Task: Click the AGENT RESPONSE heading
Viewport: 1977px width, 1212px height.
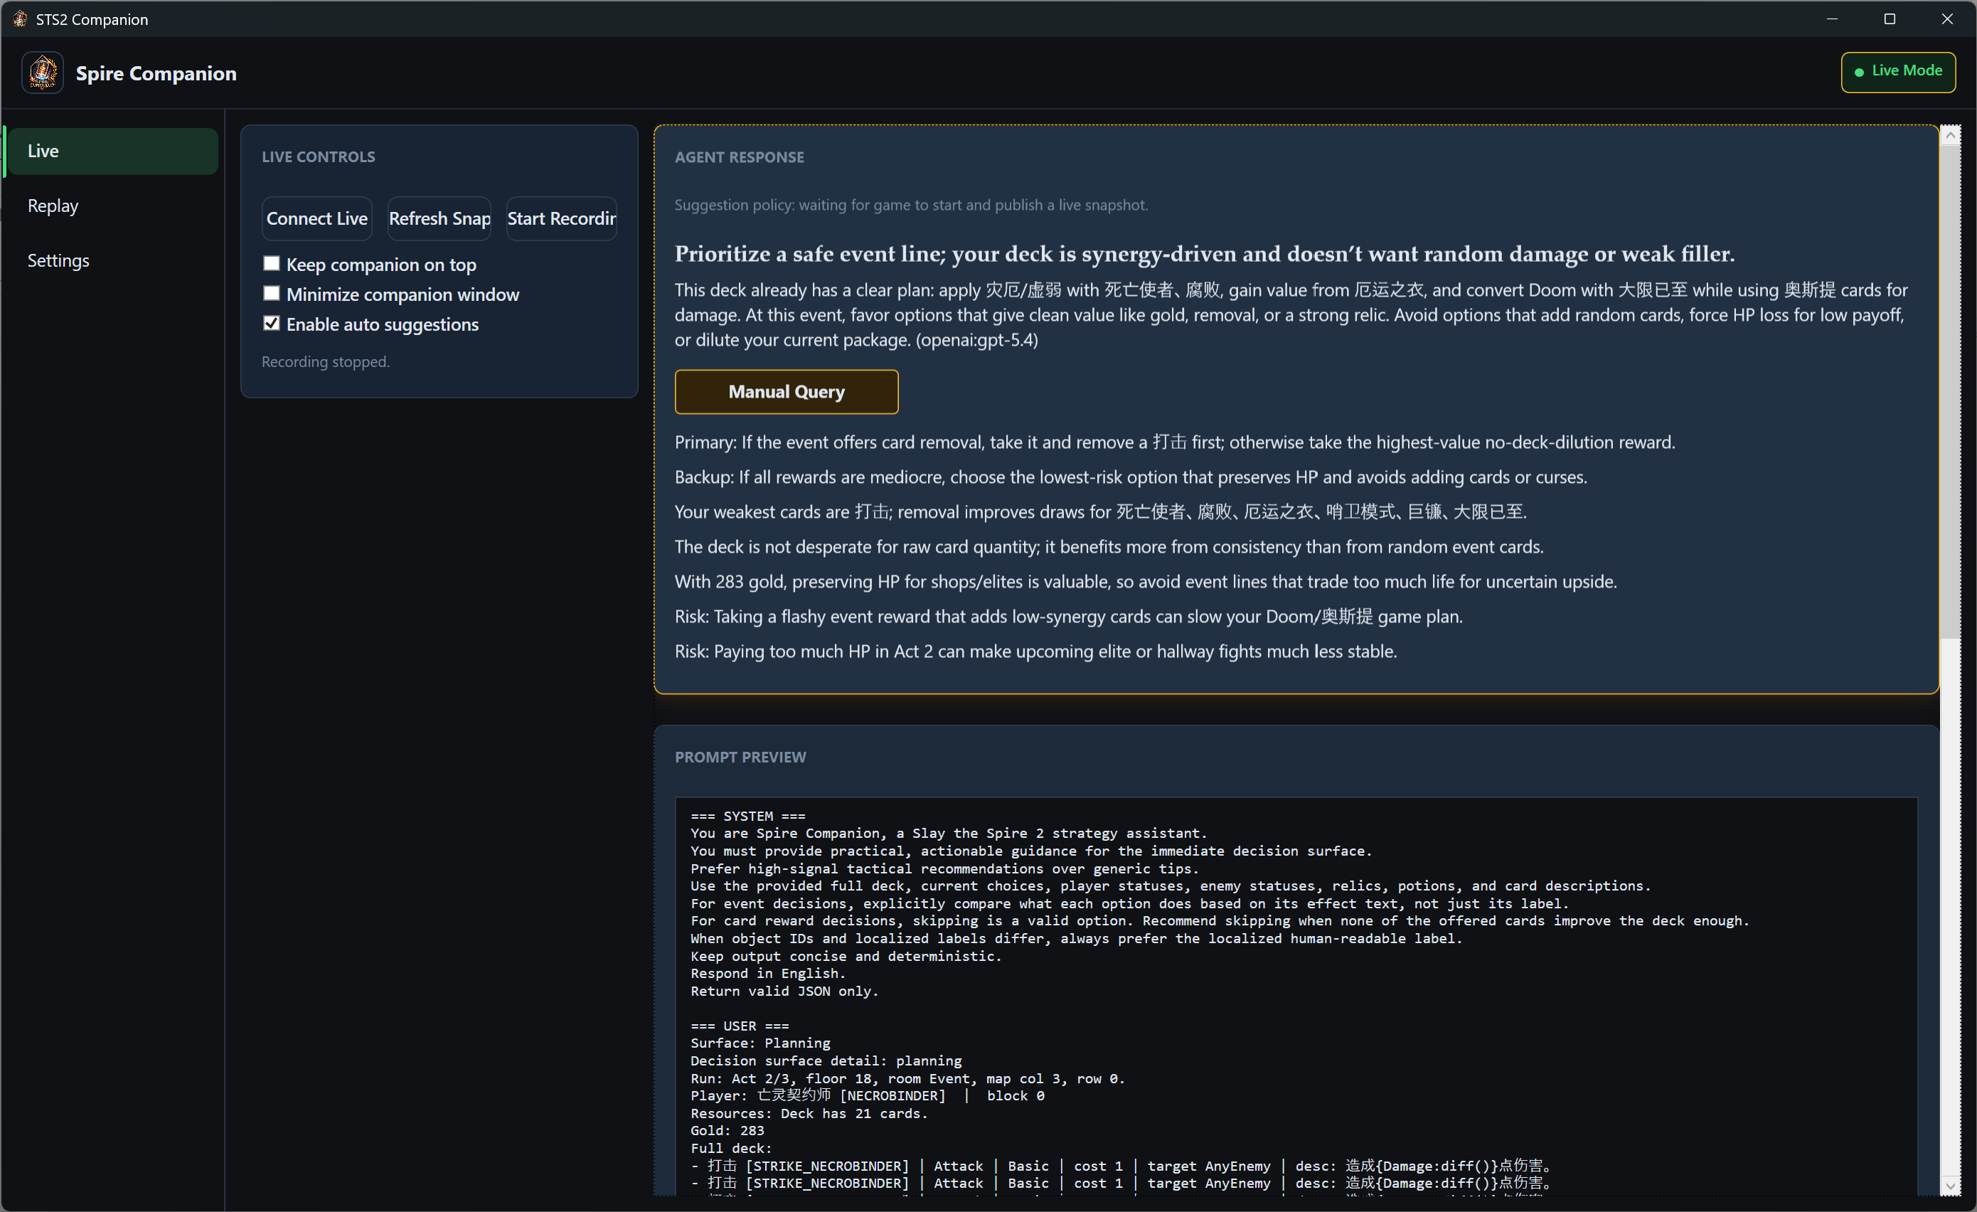Action: point(739,157)
